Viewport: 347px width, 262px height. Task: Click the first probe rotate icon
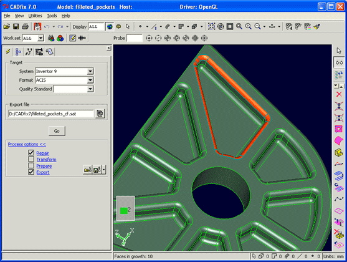click(x=149, y=38)
